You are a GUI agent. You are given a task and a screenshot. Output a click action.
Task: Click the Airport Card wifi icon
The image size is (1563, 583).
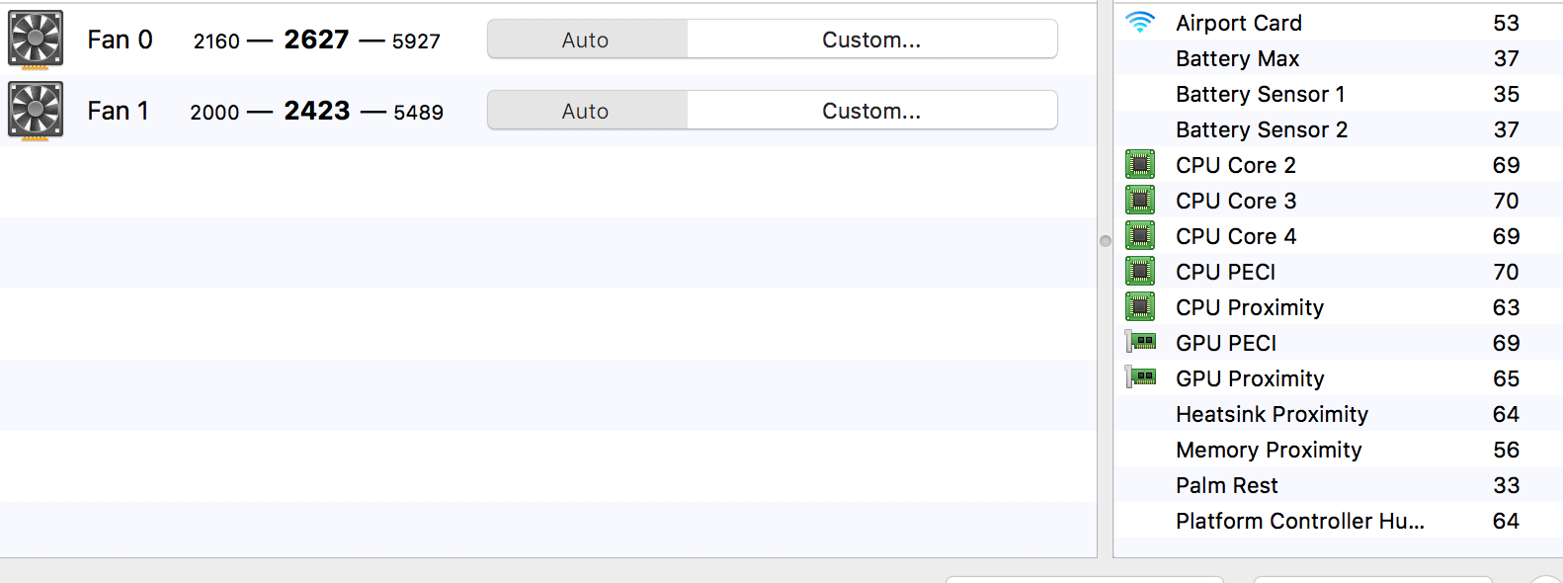(x=1140, y=22)
